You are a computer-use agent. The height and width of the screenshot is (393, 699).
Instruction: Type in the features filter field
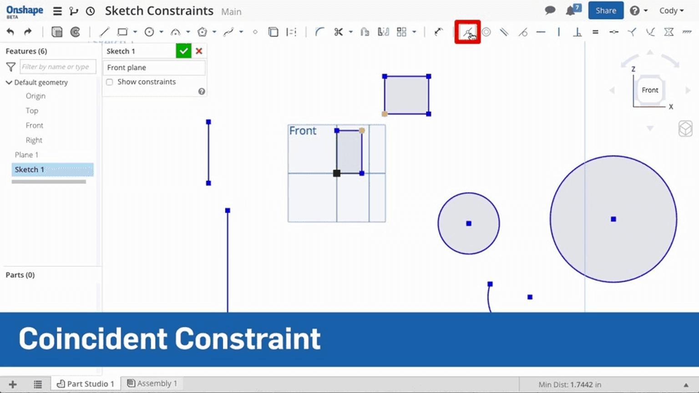pos(58,66)
